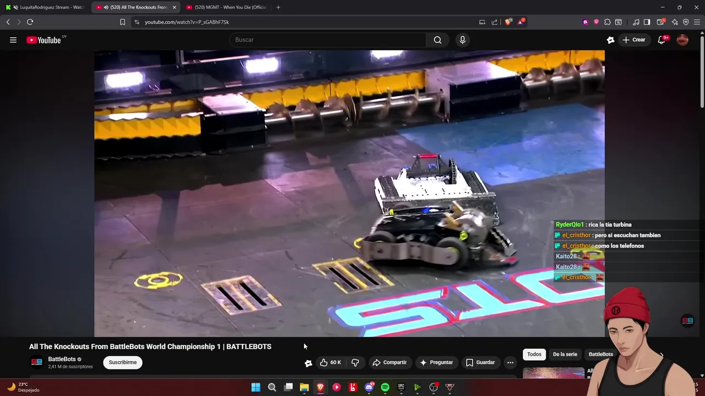This screenshot has width=705, height=396.
Task: Open the first recommended video thumbnail
Action: pyautogui.click(x=554, y=373)
